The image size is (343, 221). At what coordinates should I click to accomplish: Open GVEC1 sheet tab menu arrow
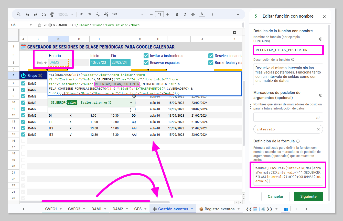point(61,209)
